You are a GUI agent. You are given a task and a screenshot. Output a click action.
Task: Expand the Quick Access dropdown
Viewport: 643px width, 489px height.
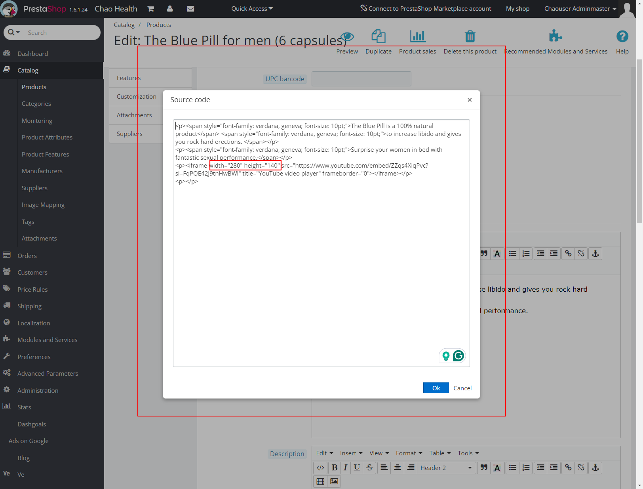click(252, 9)
